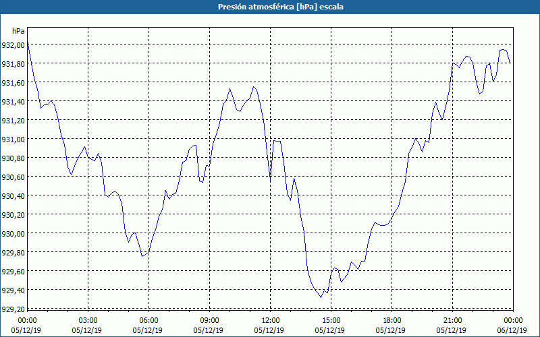Click the 931,20 y-axis label

[x=13, y=121]
